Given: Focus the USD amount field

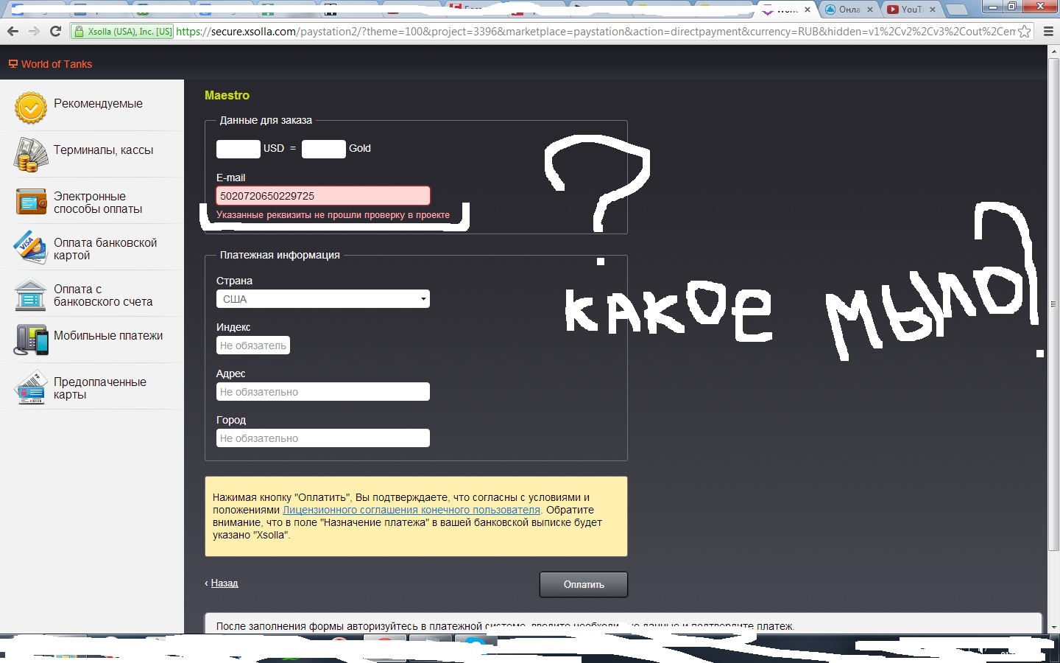Looking at the screenshot, I should [x=239, y=149].
